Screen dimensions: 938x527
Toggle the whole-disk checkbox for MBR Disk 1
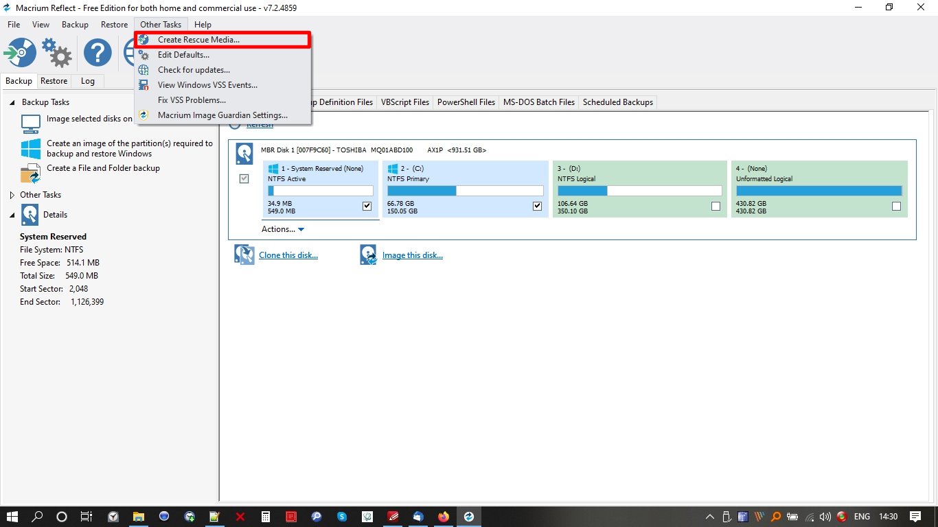[x=244, y=178]
